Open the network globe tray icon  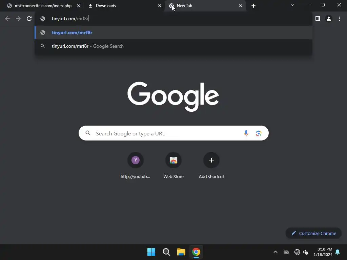click(x=297, y=252)
